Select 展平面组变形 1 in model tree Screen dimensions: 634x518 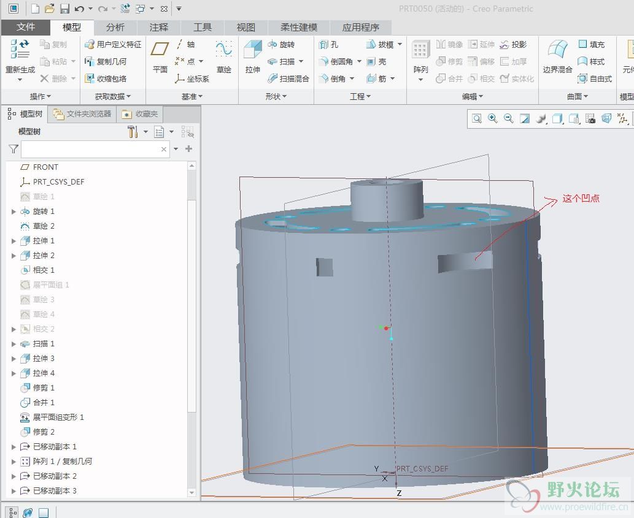pos(52,417)
